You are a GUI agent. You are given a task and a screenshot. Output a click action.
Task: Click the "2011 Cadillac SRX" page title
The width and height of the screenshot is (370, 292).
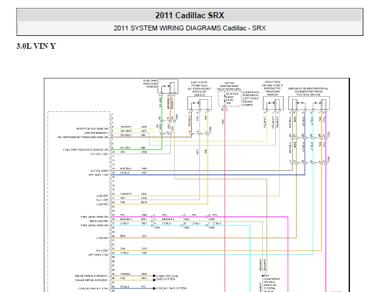pyautogui.click(x=189, y=15)
